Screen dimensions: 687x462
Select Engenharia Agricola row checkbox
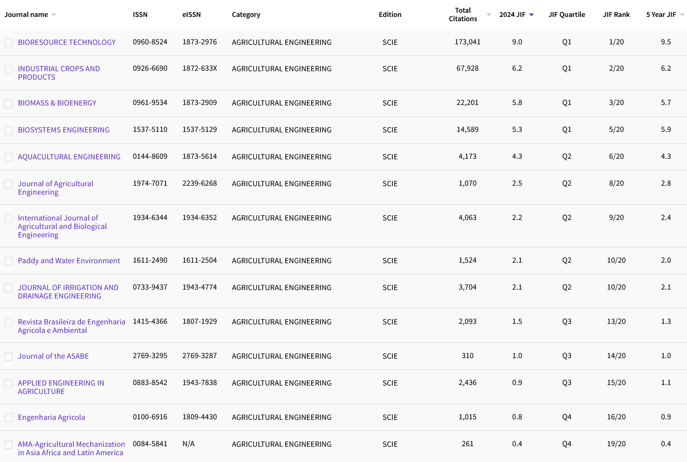pos(8,418)
